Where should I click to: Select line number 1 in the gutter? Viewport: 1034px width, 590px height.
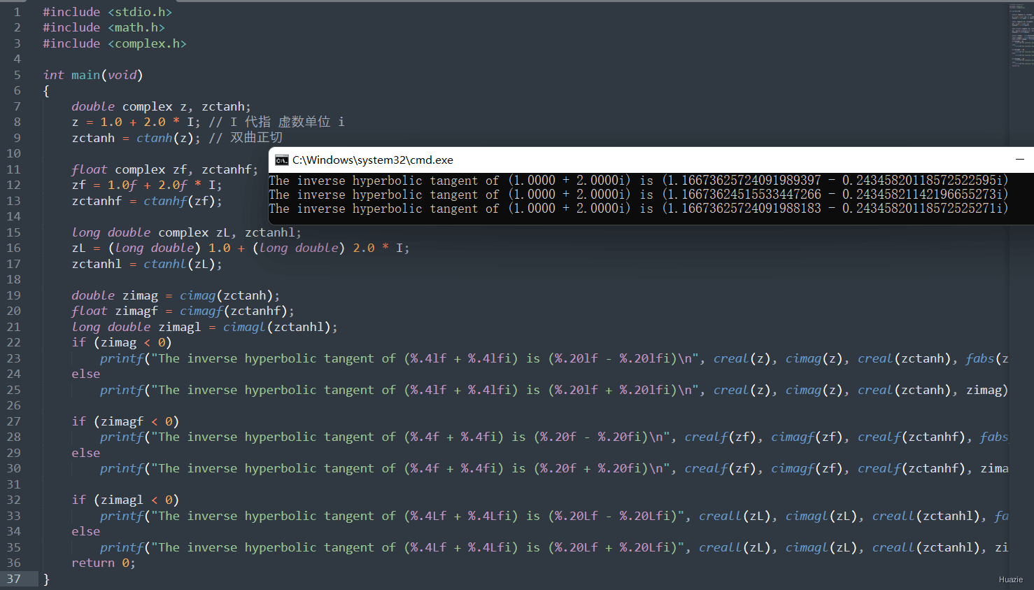pos(17,12)
